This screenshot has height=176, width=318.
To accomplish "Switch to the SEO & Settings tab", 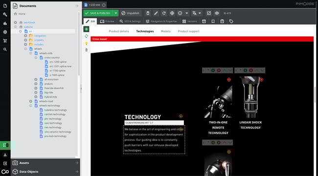I will click(130, 22).
